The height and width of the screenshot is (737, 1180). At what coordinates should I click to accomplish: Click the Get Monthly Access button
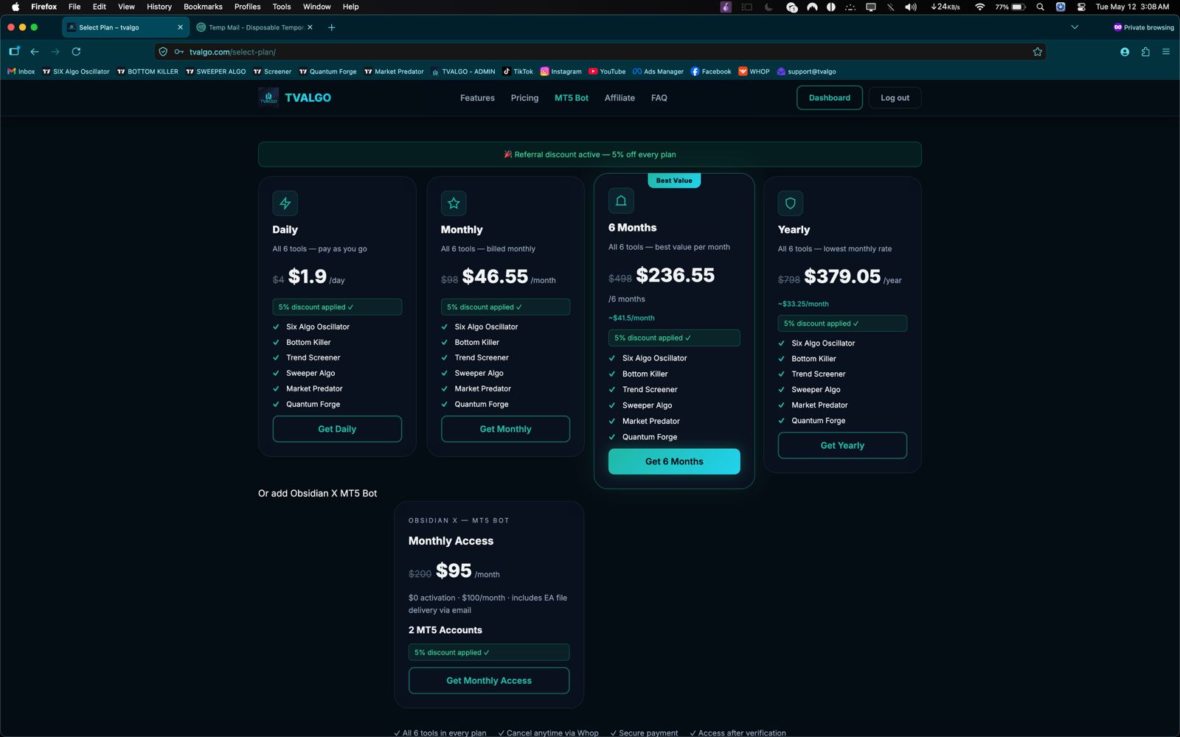489,680
